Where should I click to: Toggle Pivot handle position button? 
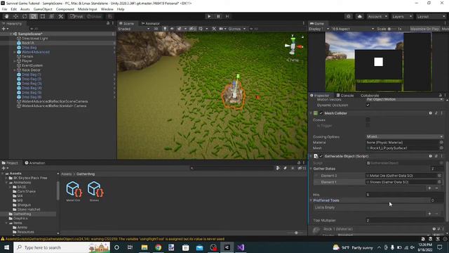coord(77,16)
